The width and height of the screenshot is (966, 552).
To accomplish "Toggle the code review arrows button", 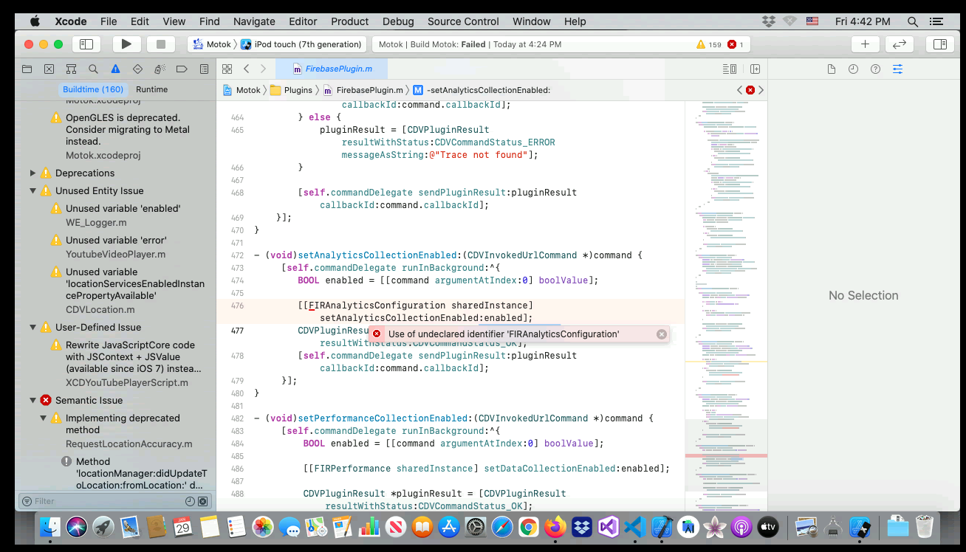I will click(x=899, y=44).
